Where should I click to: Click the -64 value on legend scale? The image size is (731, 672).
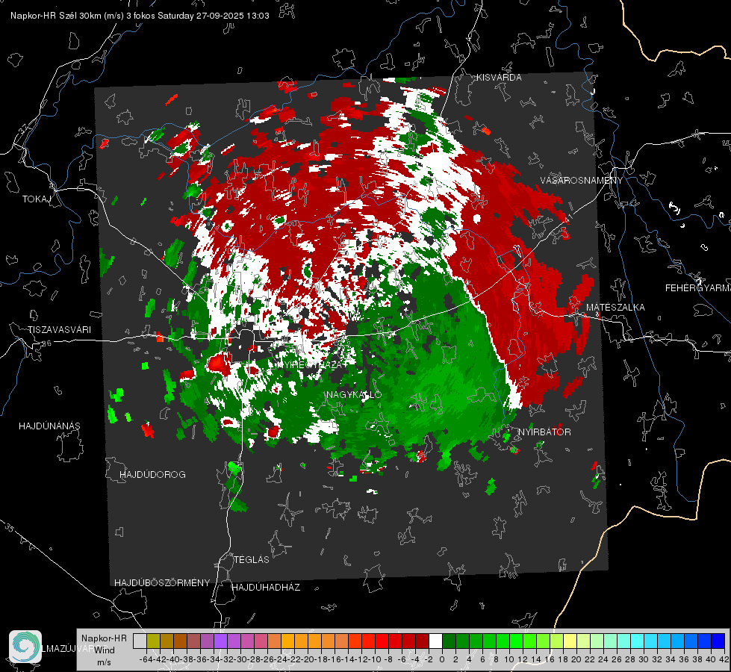[x=146, y=659]
